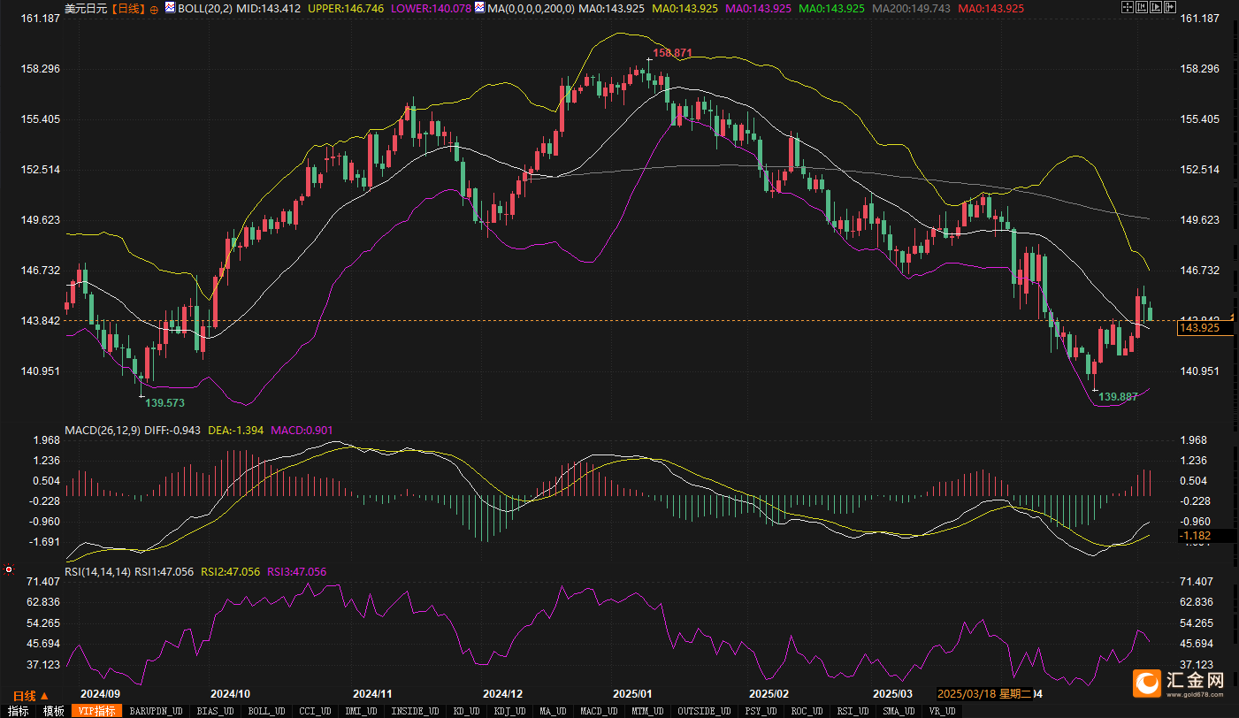Click the LOWER:140.078 Bollinger value
The height and width of the screenshot is (718, 1239).
(430, 8)
